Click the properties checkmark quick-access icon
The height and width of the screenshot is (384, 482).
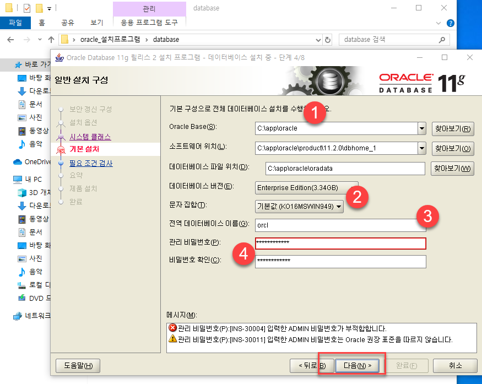click(27, 8)
